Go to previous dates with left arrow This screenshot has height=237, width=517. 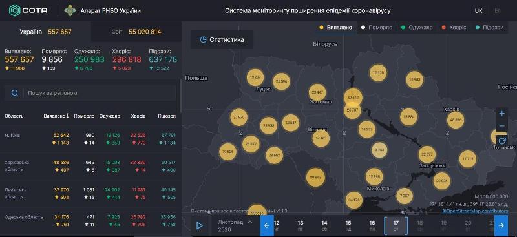(x=267, y=225)
